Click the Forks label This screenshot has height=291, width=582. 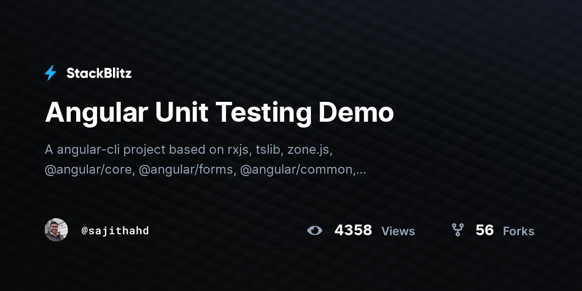(x=518, y=231)
